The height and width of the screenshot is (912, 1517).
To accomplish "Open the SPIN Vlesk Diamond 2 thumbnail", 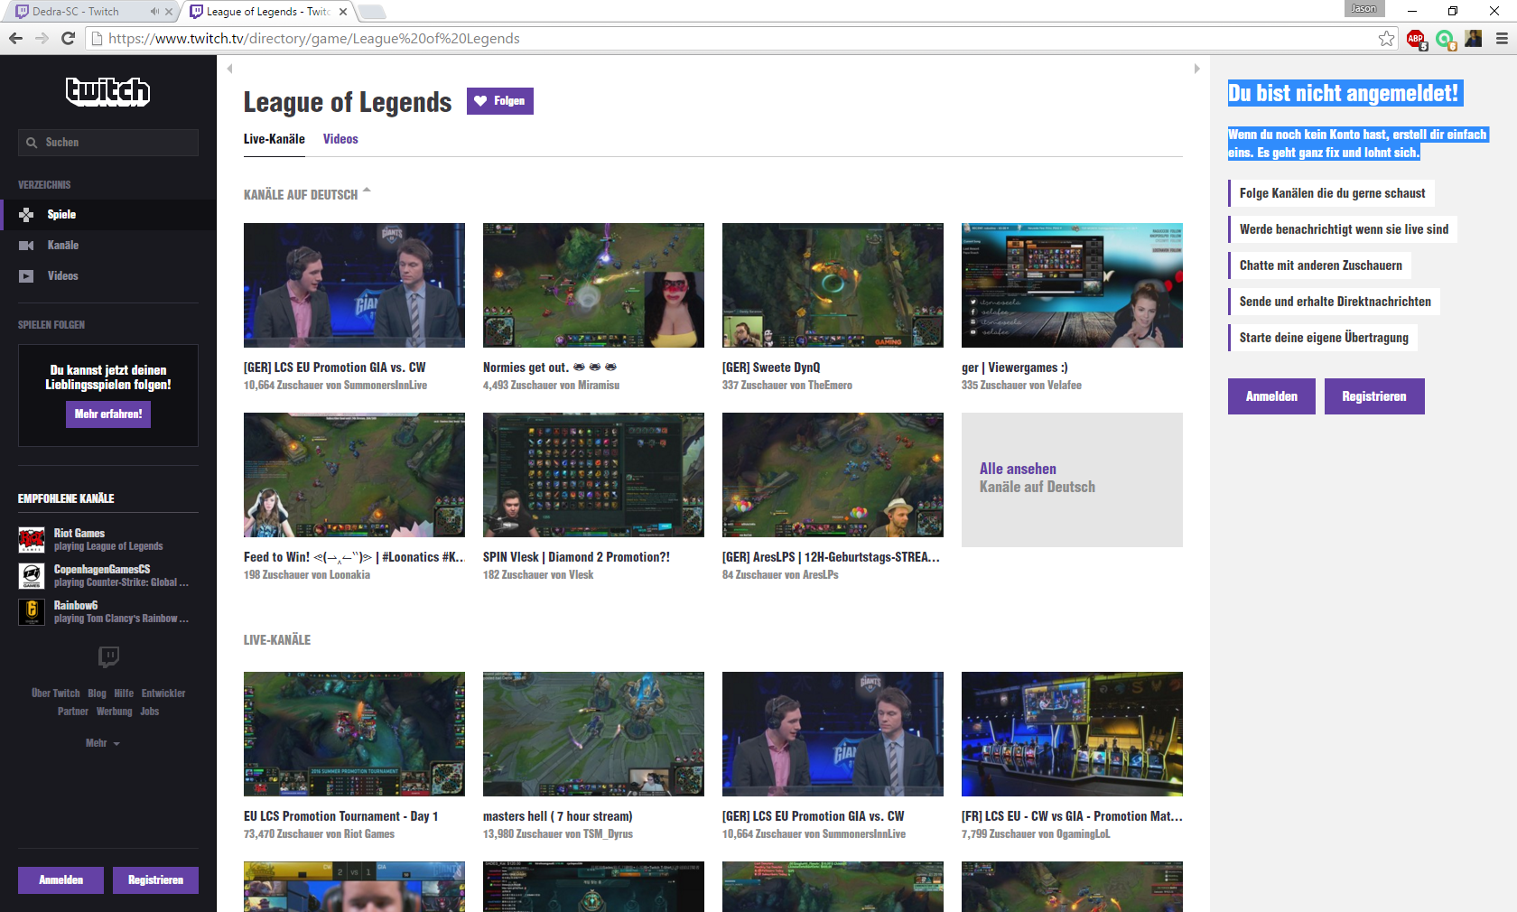I will pyautogui.click(x=593, y=475).
